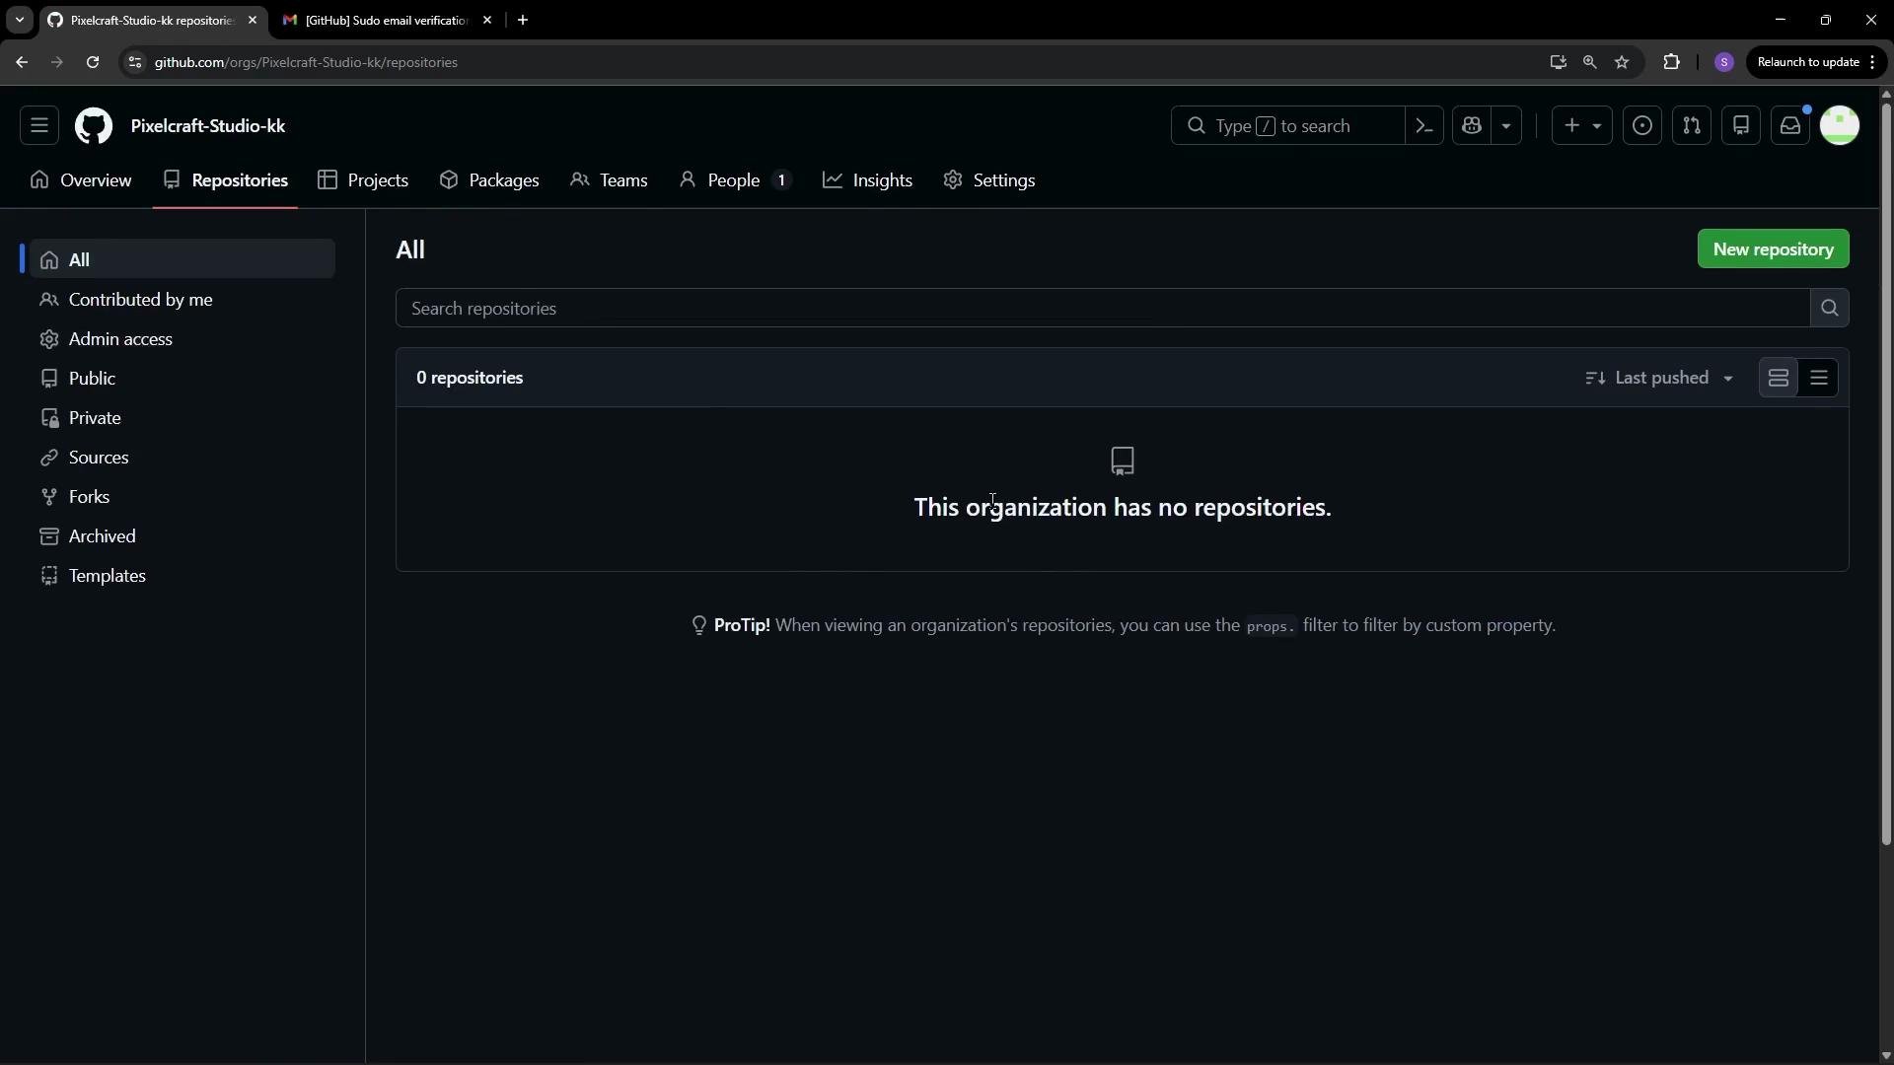The image size is (1894, 1065).
Task: Open the tab search dropdown arrow
Action: click(20, 21)
